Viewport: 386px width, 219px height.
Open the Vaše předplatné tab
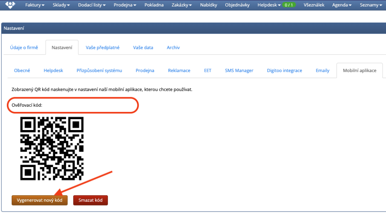click(103, 47)
